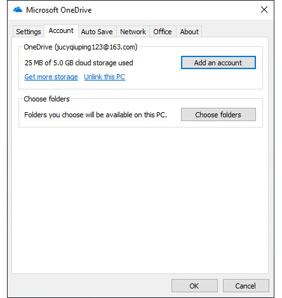The height and width of the screenshot is (298, 282).
Task: Open the Auto Save tab
Action: pos(97,32)
